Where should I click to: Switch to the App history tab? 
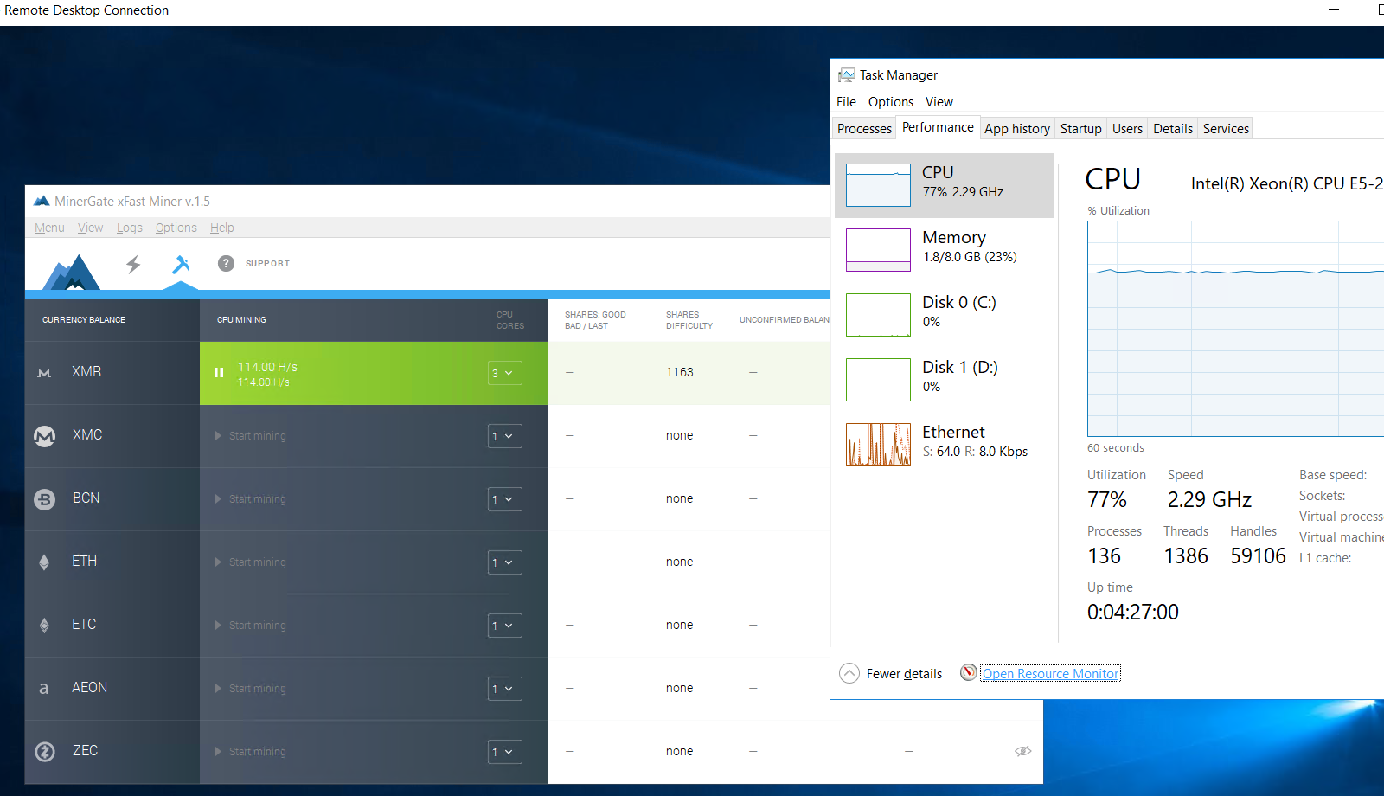click(x=1017, y=129)
